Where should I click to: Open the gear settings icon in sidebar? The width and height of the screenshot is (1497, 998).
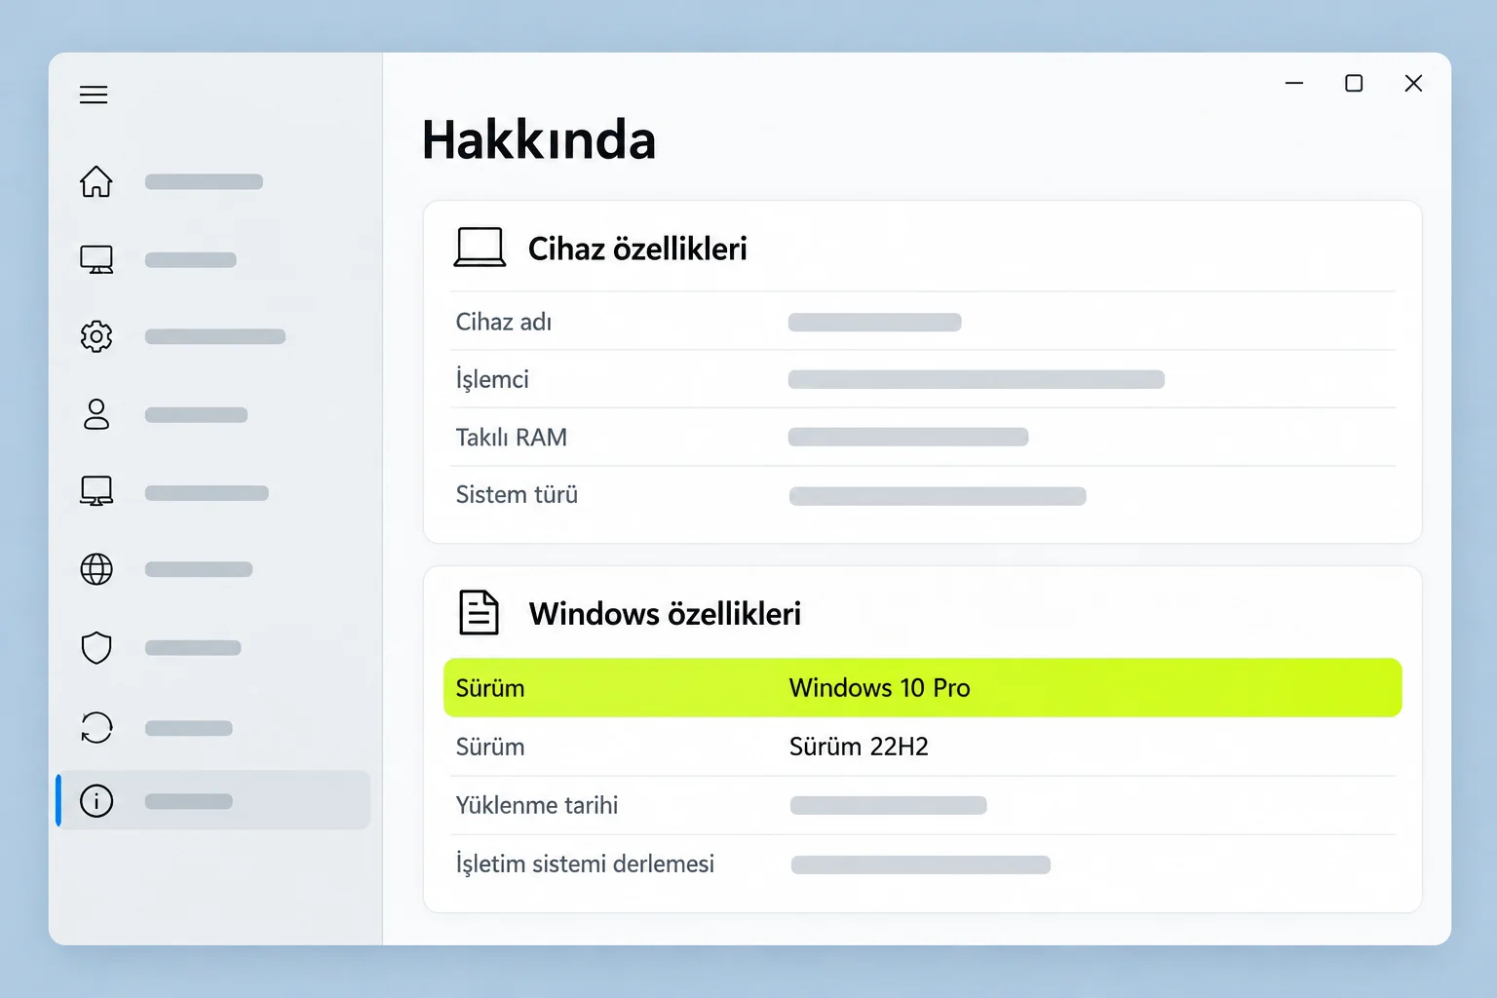96,336
